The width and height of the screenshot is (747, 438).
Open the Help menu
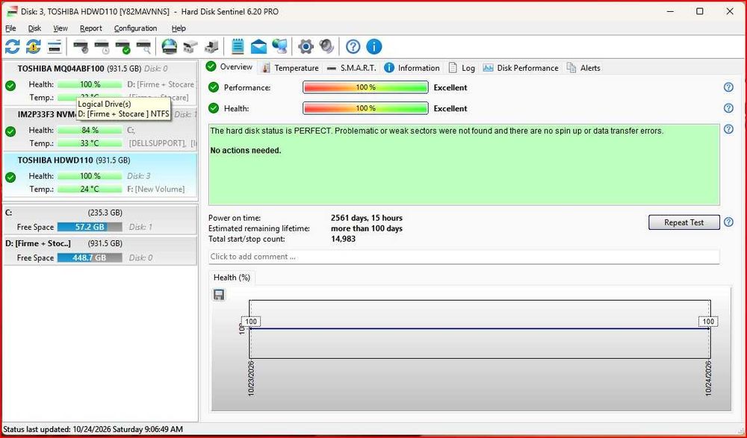[179, 28]
